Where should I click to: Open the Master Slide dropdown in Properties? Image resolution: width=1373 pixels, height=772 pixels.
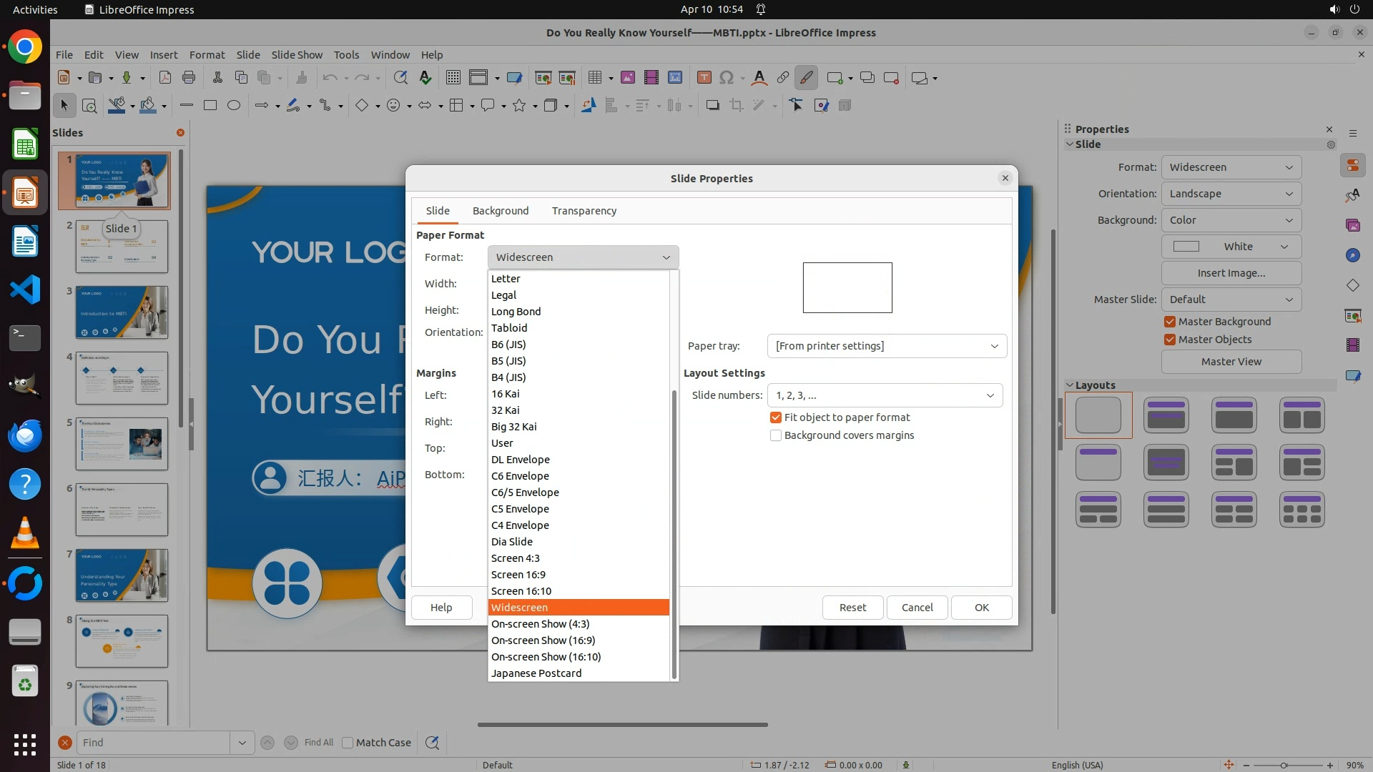pos(1231,300)
